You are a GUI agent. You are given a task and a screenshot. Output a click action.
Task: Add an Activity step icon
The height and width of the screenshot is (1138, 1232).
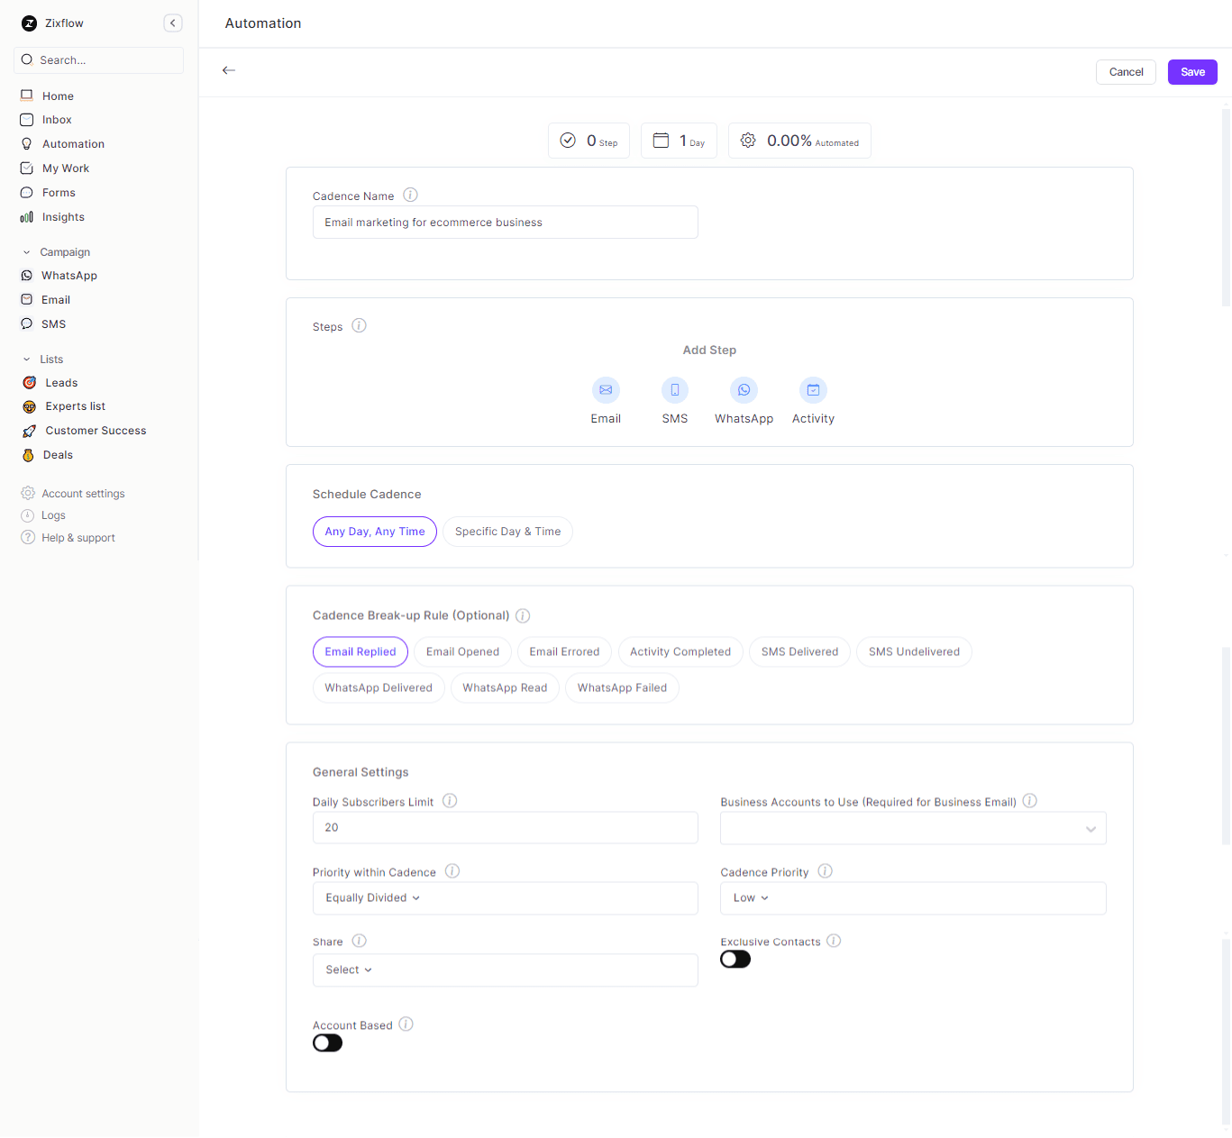click(x=813, y=390)
